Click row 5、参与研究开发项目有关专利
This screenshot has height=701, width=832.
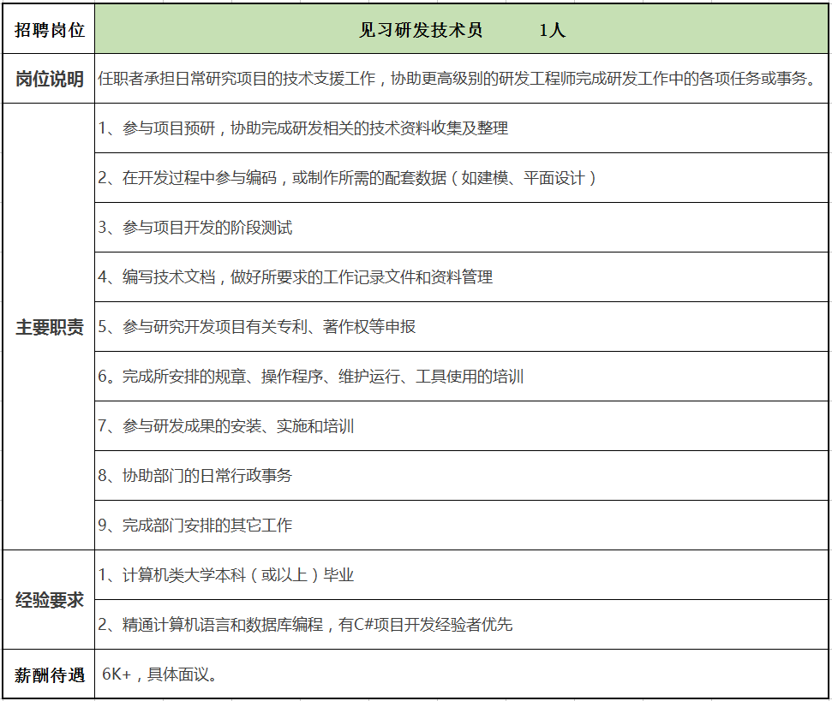(461, 327)
